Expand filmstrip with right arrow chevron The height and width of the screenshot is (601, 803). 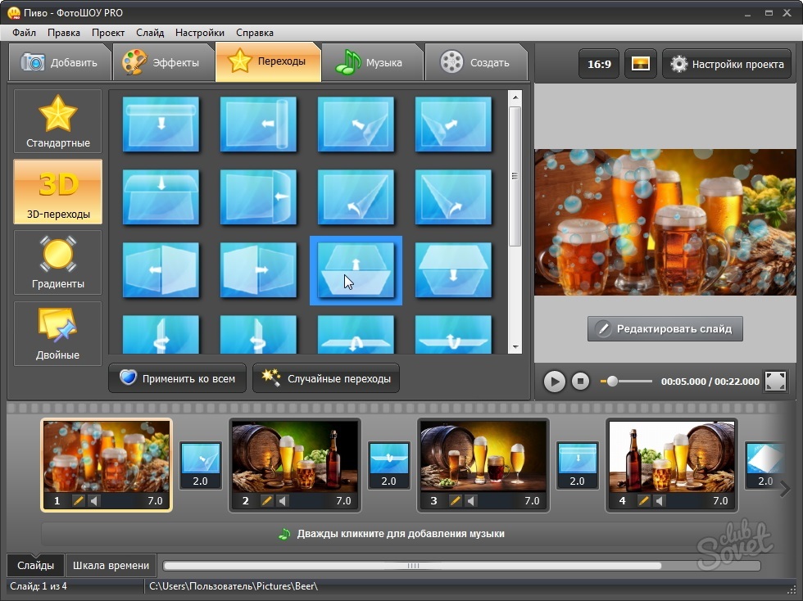784,489
